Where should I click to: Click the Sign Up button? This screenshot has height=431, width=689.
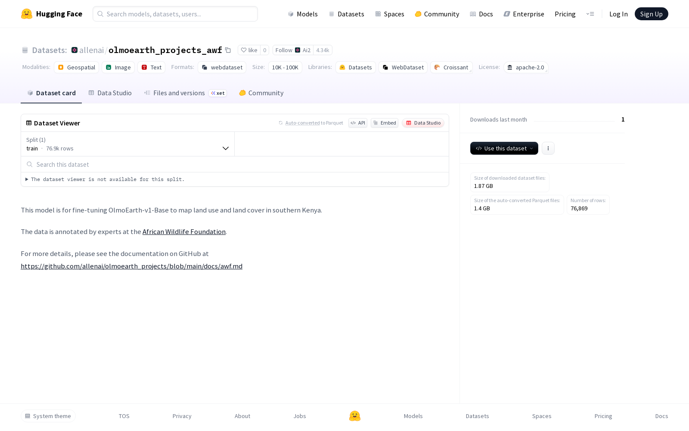(x=651, y=14)
